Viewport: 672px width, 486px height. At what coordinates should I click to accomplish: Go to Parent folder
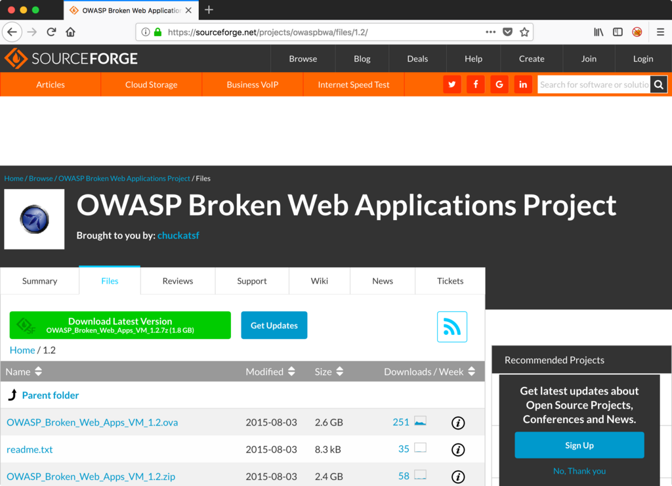click(50, 395)
